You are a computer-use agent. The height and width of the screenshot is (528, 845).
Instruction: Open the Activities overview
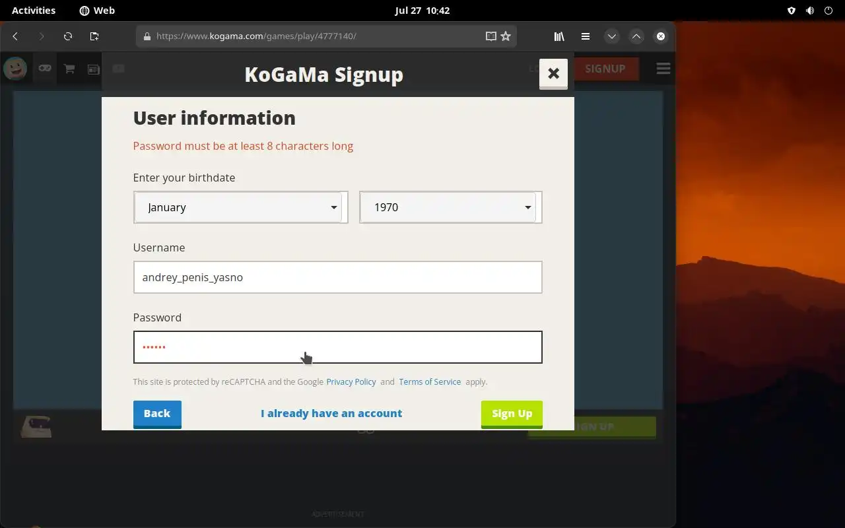pyautogui.click(x=34, y=11)
